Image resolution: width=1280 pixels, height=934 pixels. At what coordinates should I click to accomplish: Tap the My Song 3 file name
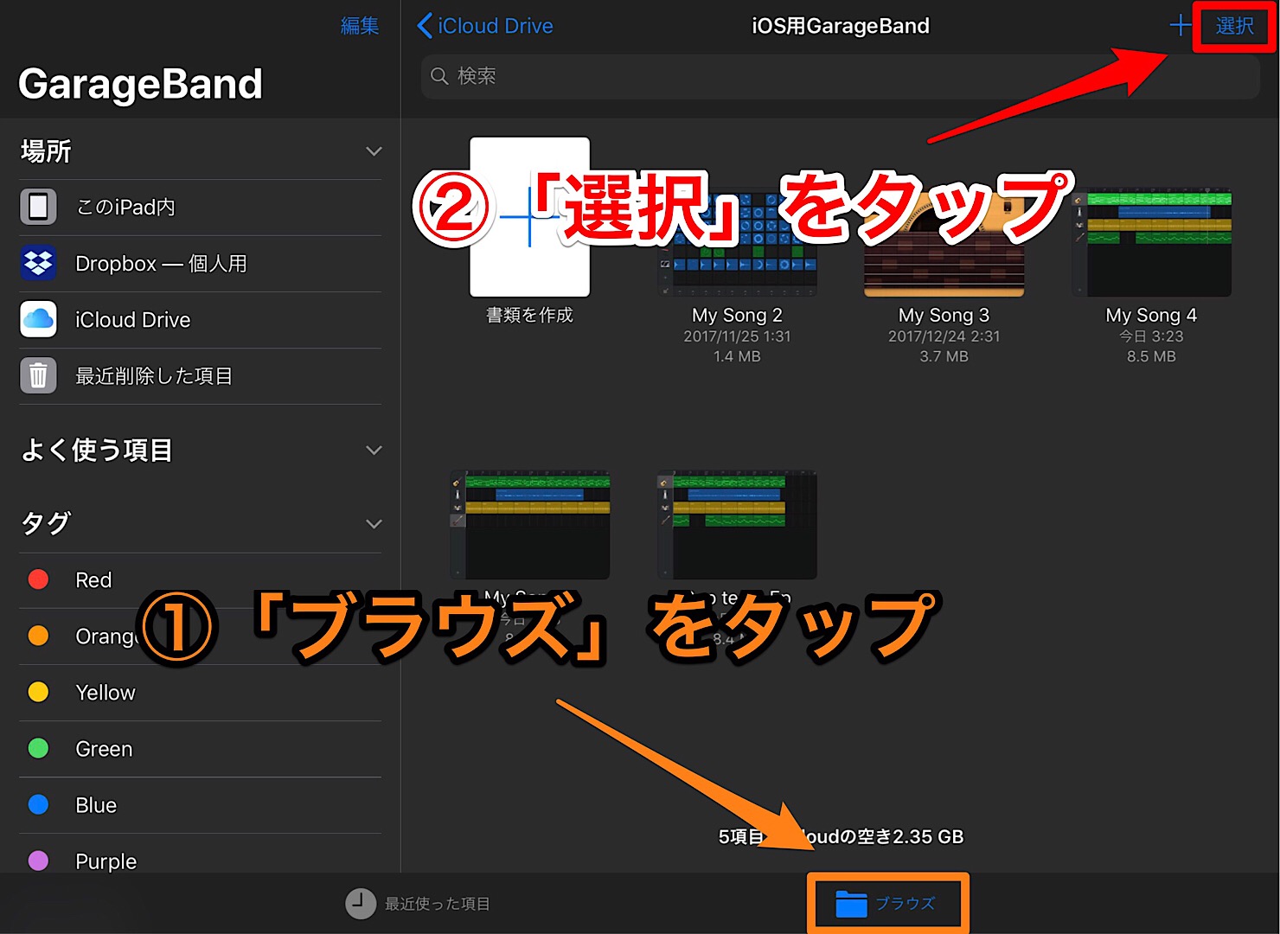[944, 315]
